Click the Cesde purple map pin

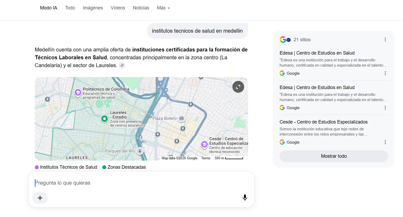204,144
